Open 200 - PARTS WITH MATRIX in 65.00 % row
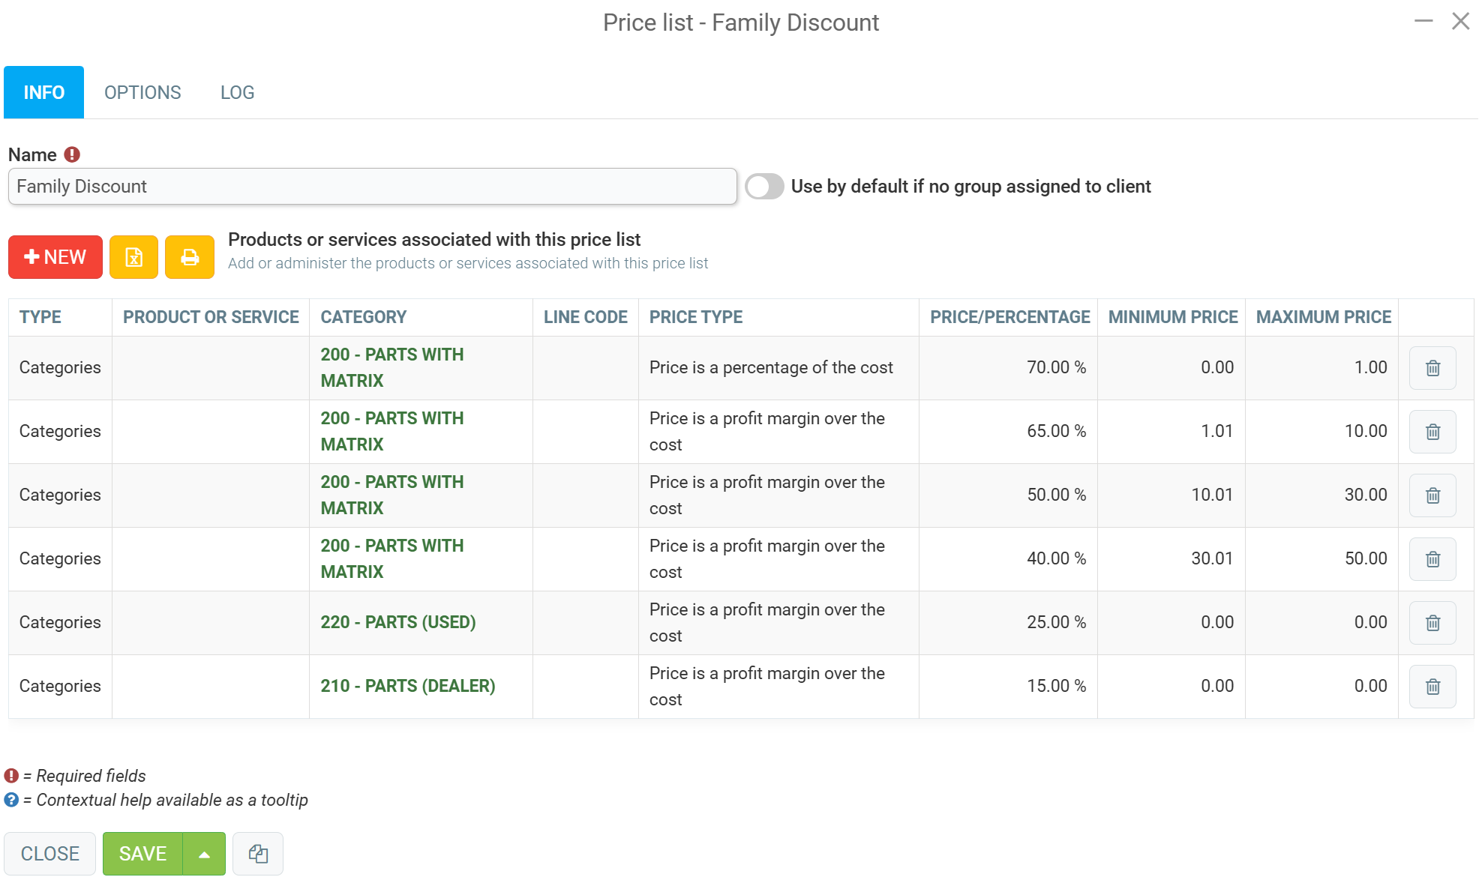The height and width of the screenshot is (880, 1479). pyautogui.click(x=392, y=431)
